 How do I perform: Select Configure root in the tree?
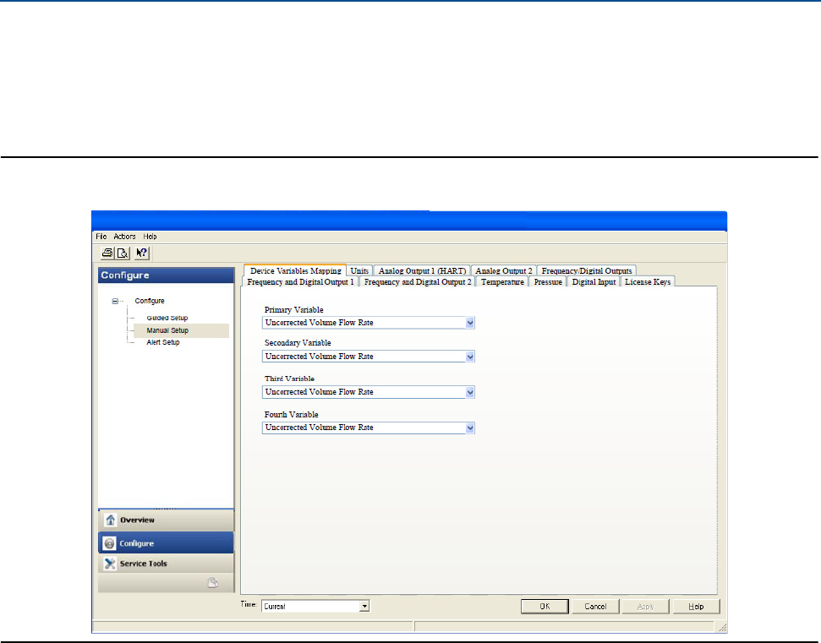150,301
